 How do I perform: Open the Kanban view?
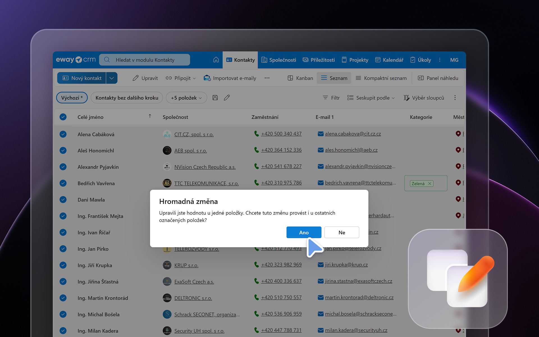point(300,78)
